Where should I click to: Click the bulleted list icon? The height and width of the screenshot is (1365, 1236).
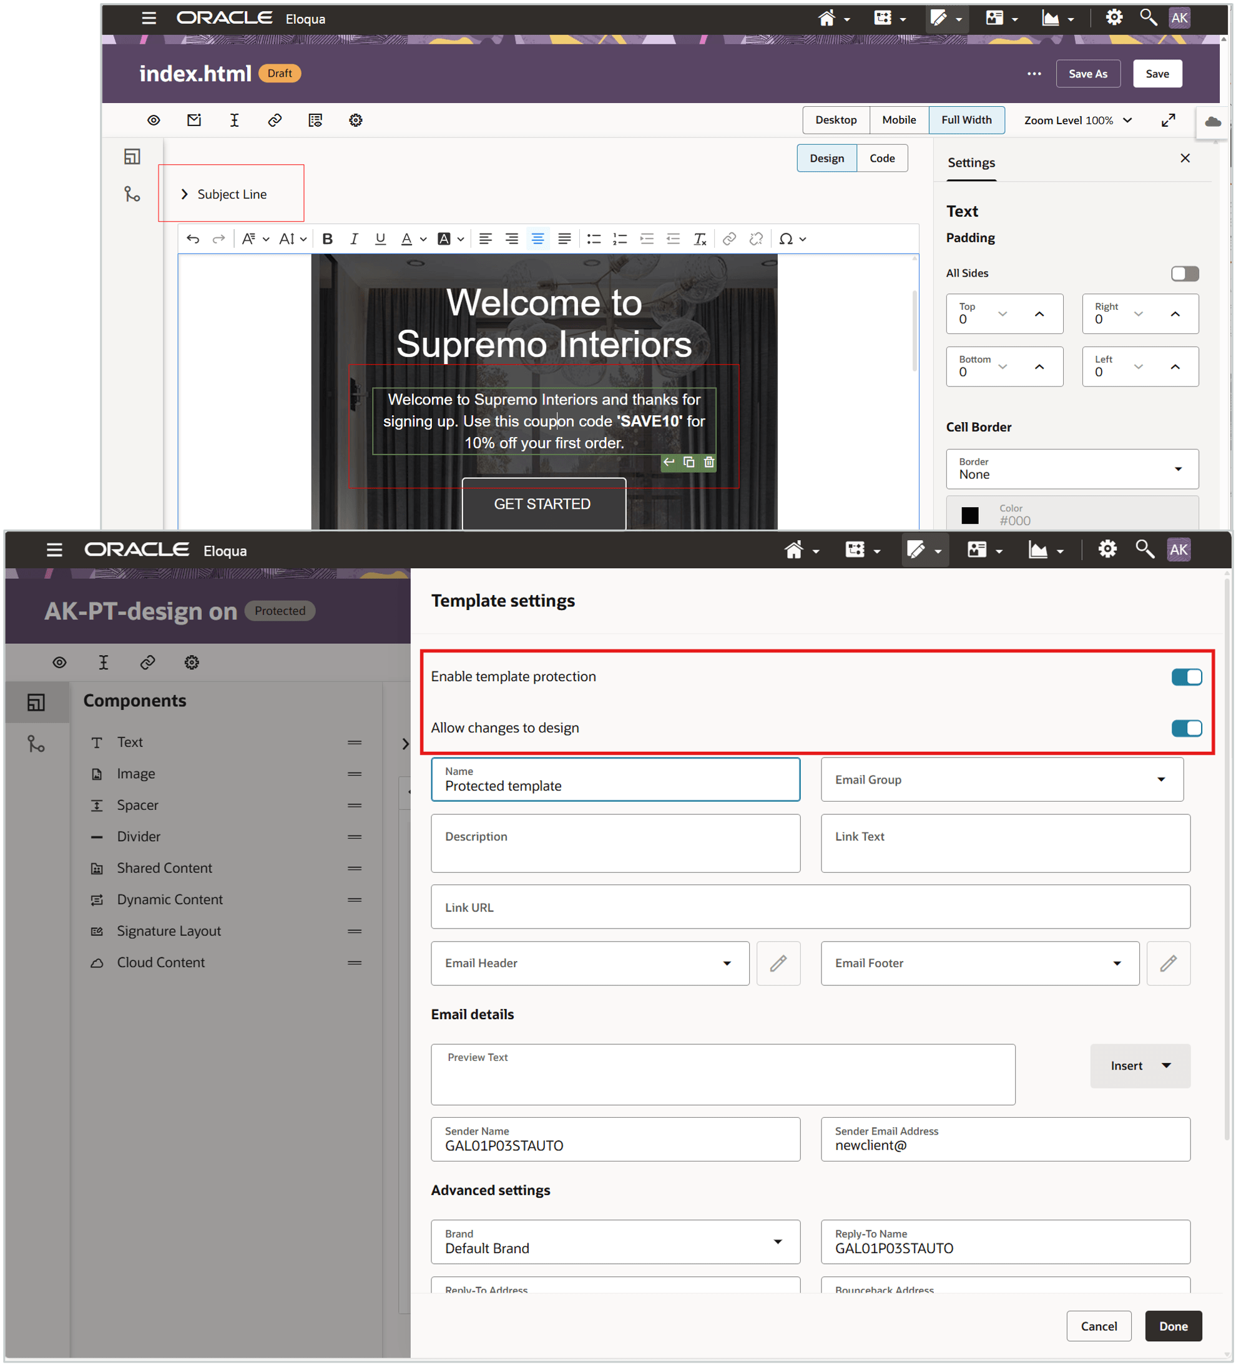594,239
